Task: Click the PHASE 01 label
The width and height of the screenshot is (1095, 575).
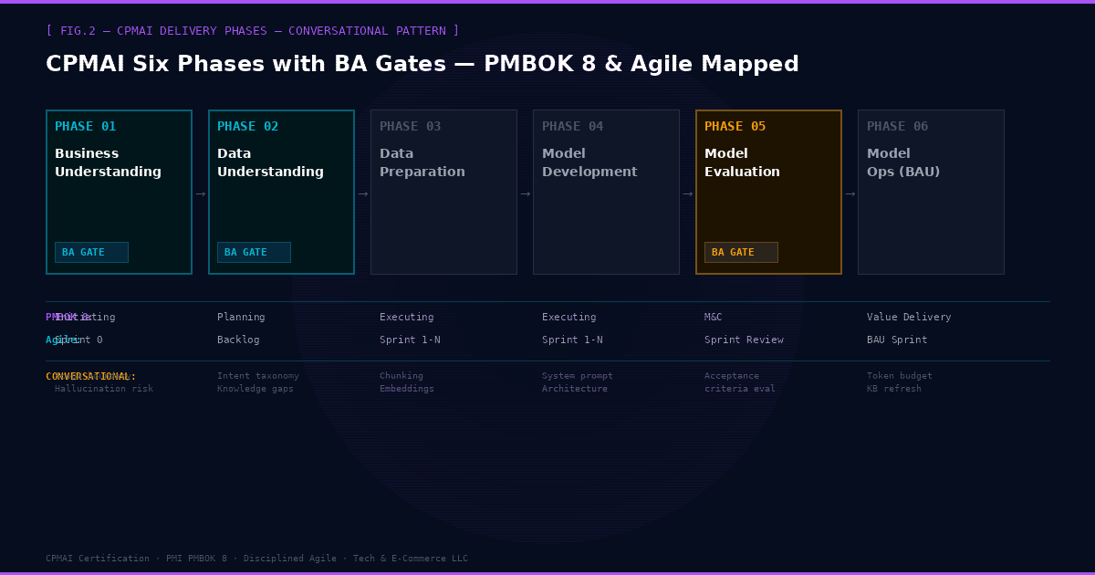Action: click(86, 127)
